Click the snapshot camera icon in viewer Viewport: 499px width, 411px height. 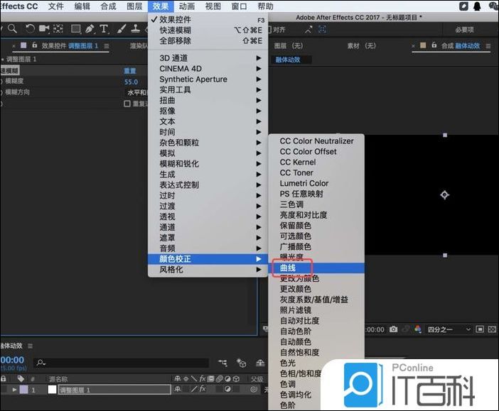pyautogui.click(x=393, y=329)
